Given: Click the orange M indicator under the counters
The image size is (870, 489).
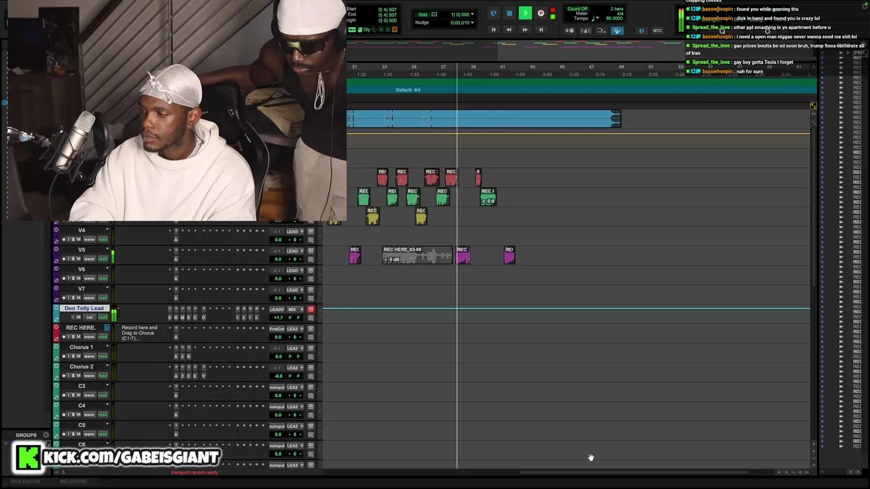Looking at the screenshot, I should coord(395,30).
